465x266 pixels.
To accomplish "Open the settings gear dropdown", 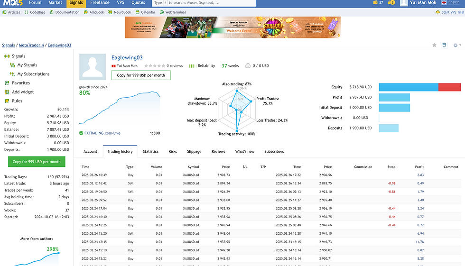I will tap(456, 45).
